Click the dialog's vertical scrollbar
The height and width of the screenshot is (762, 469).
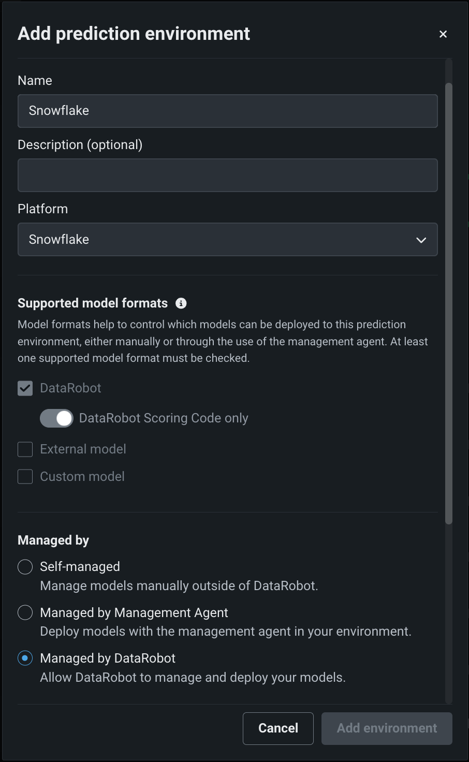point(449,303)
